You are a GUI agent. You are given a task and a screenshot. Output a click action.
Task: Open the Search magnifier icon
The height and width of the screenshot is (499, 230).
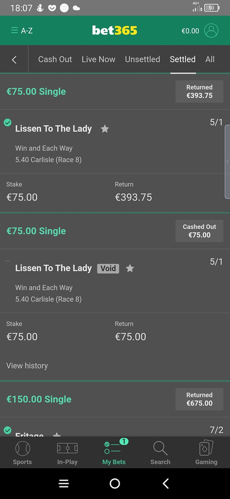[x=160, y=448]
